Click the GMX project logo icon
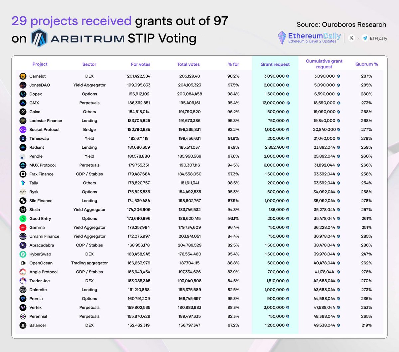 pyautogui.click(x=23, y=103)
